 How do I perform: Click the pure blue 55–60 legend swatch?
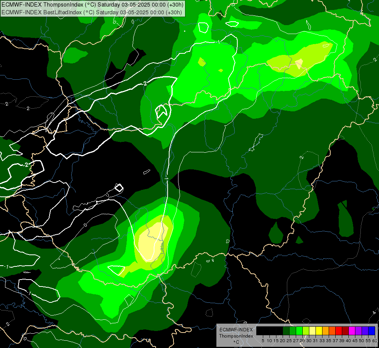point(372,331)
